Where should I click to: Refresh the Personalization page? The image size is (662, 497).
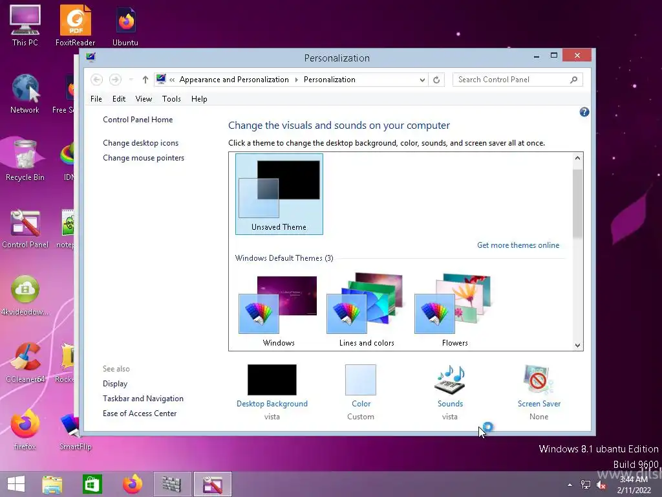point(436,80)
